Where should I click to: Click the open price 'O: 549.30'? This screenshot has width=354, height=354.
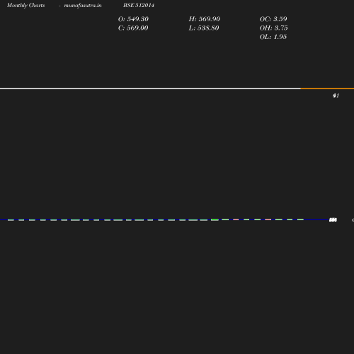(133, 19)
